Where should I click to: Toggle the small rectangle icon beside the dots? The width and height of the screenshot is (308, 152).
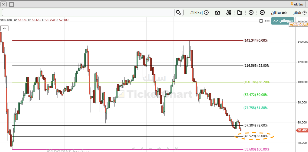(261, 21)
